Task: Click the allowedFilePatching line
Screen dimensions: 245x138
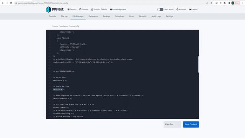Action: pos(64,113)
